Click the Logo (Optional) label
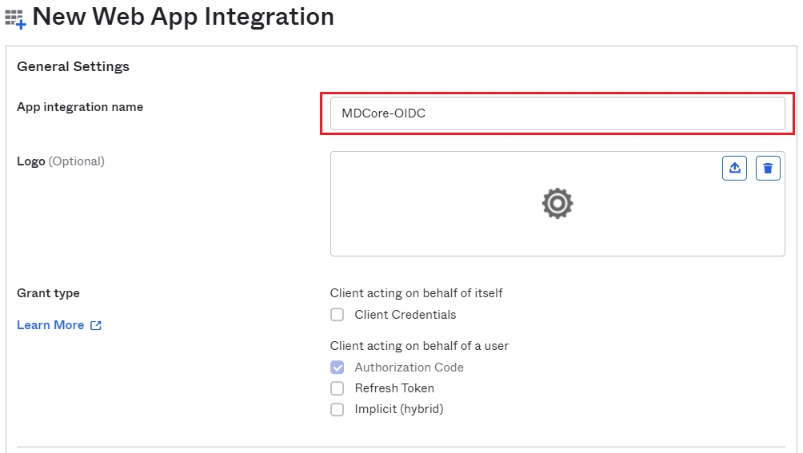The width and height of the screenshot is (803, 453). click(61, 161)
